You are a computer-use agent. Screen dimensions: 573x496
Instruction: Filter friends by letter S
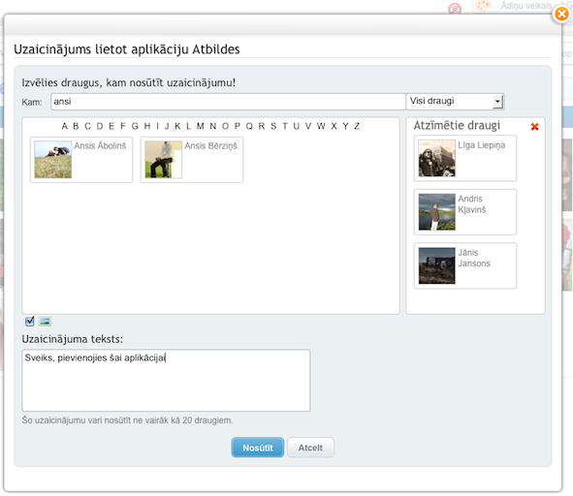click(x=273, y=126)
